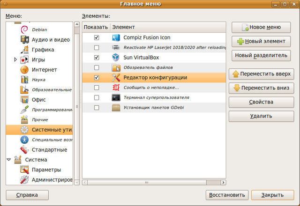This screenshot has width=300, height=206.
Task: Sort by the Элемент column header
Action: click(169, 28)
